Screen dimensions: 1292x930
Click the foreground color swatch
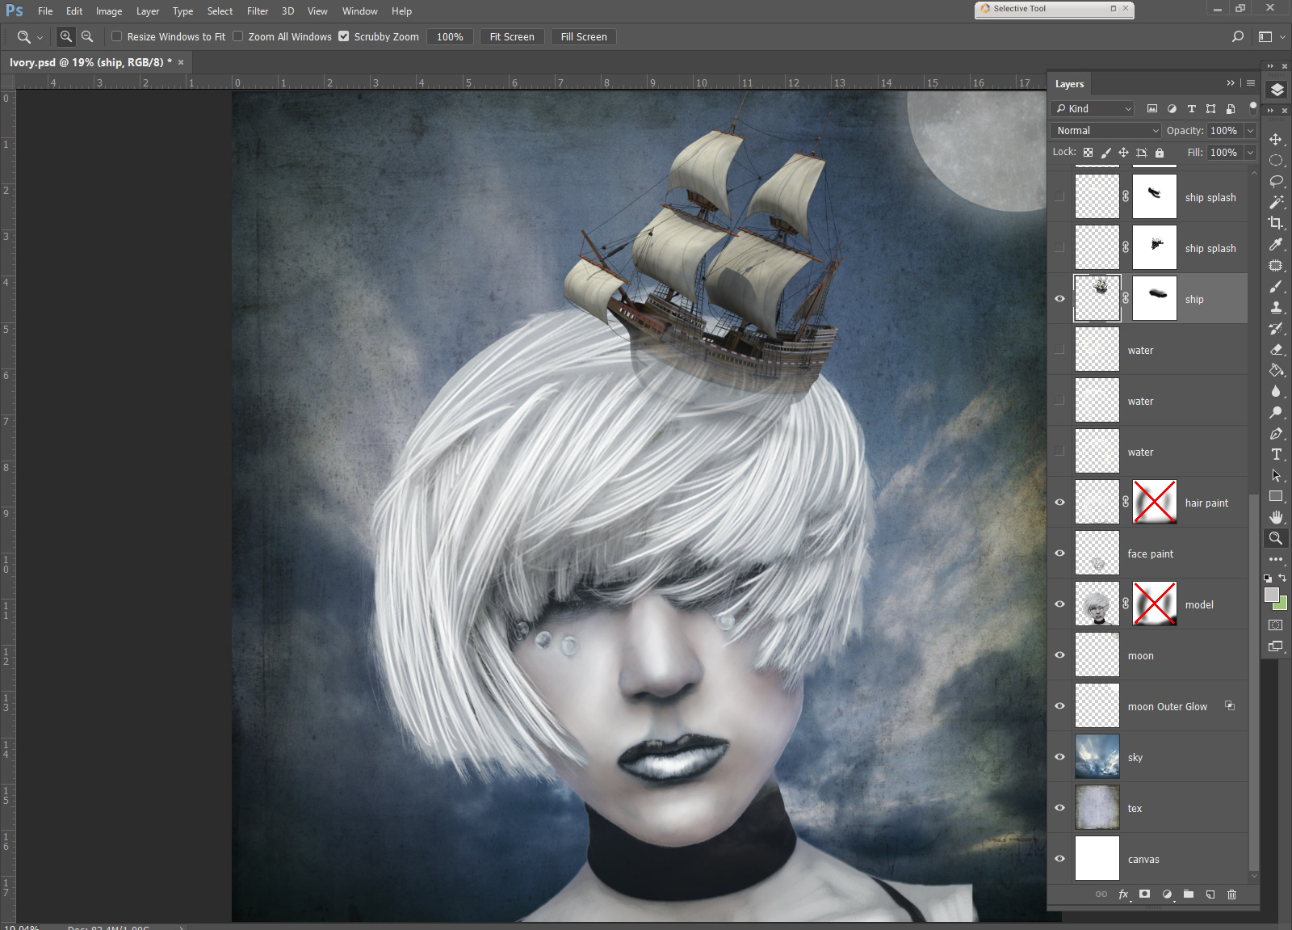tap(1272, 595)
